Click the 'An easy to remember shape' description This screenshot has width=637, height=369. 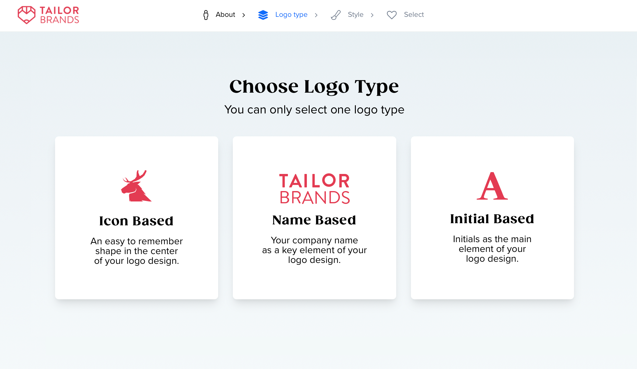136,251
